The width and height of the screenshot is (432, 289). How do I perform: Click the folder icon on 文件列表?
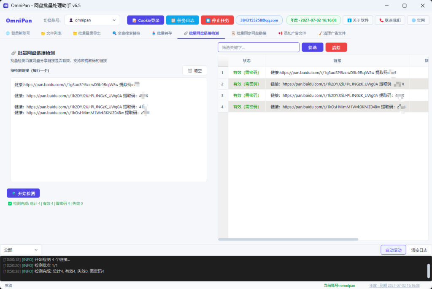click(x=43, y=33)
